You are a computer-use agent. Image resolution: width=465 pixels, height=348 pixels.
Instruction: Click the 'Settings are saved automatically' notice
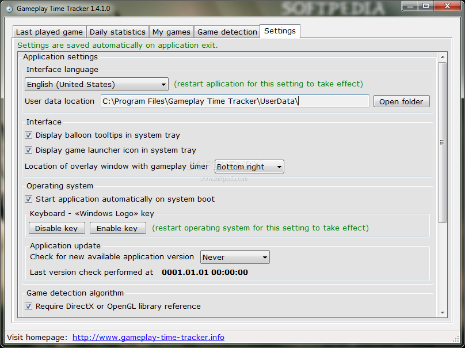click(117, 46)
